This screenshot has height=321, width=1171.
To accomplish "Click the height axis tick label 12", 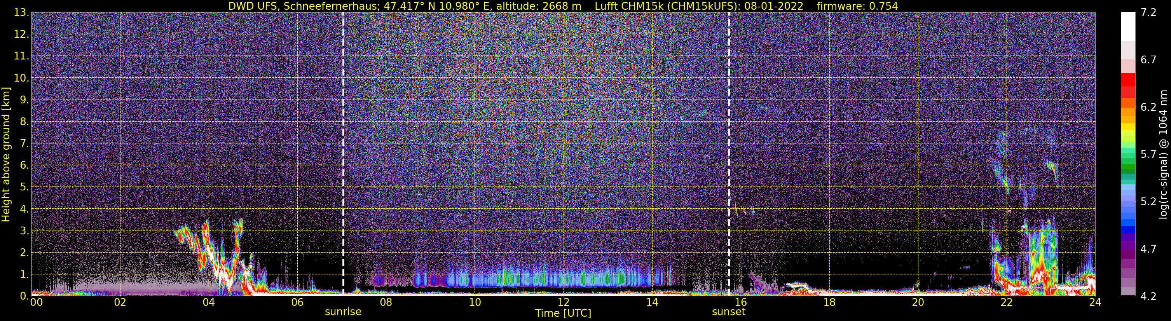I will pos(21,34).
